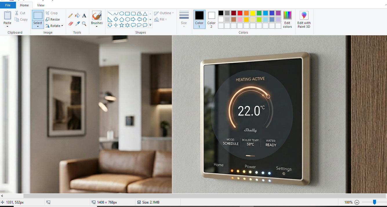Pick the yellow color swatch
The width and height of the screenshot is (387, 207).
253,13
